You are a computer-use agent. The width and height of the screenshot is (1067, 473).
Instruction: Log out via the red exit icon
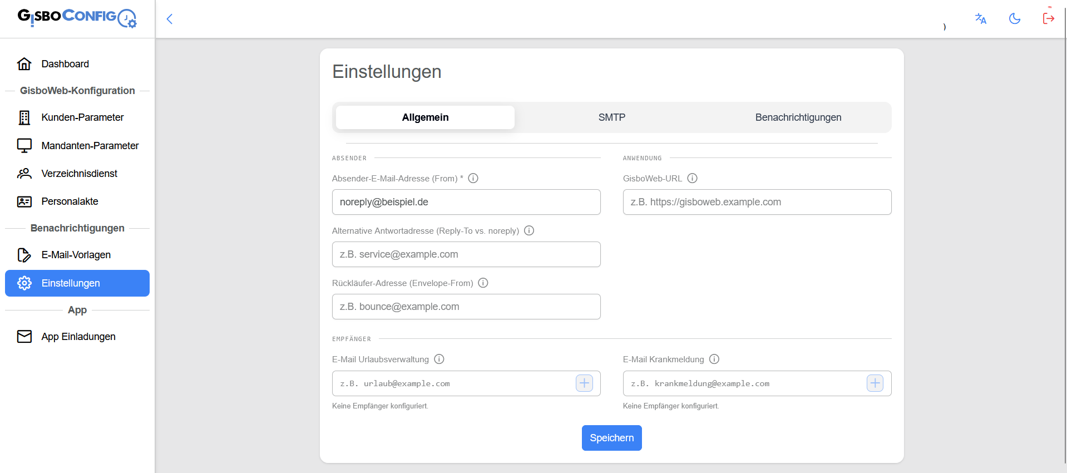click(1049, 19)
